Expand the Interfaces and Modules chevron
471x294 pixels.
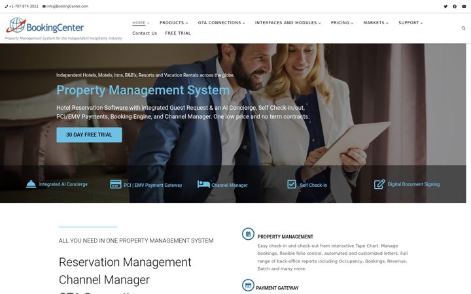pyautogui.click(x=320, y=23)
